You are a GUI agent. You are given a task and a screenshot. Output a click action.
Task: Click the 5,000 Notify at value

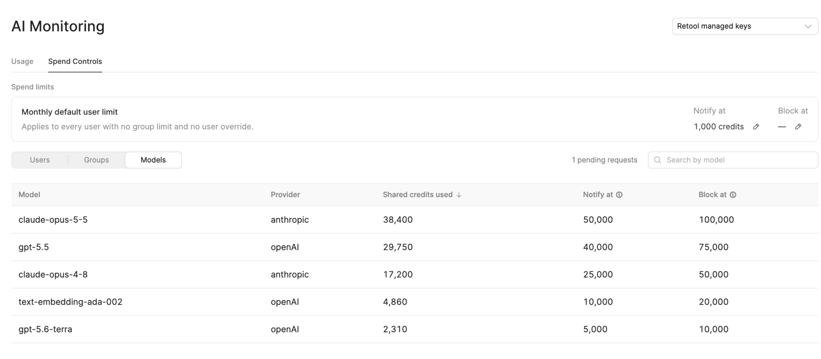pyautogui.click(x=595, y=329)
